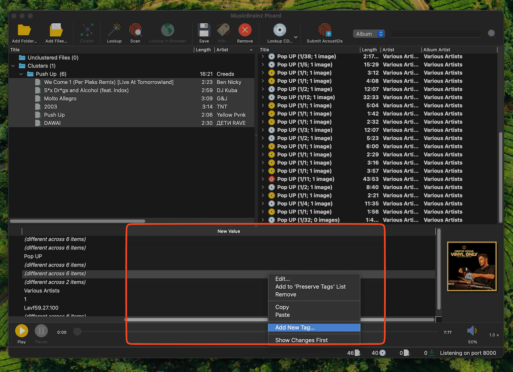Click the Scan fingerprint icon
Screen dimensions: 513x372
click(135, 31)
